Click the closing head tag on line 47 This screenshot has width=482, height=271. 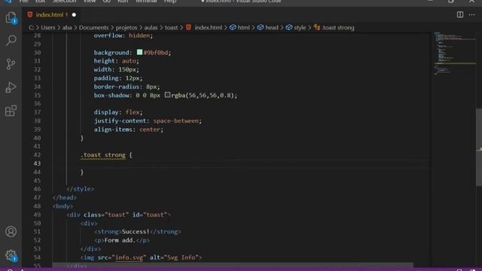[65, 197]
